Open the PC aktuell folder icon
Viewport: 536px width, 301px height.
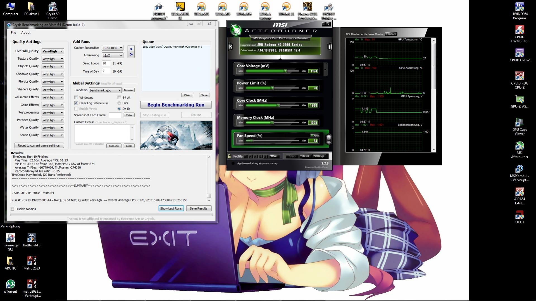(x=32, y=9)
